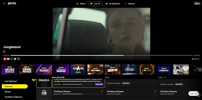
Task: Open the Pluto Black Throwbacks channel
Action: tap(44, 69)
